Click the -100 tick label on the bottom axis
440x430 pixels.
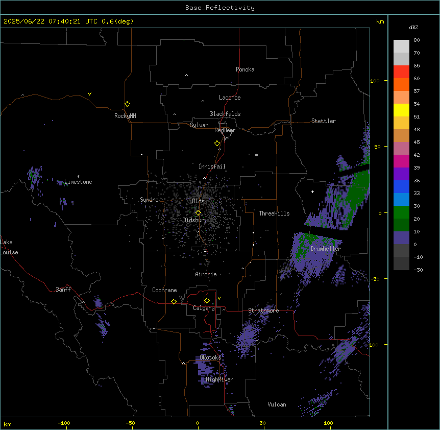(x=64, y=423)
